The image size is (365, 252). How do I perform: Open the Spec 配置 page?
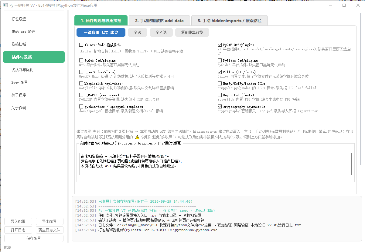tap(34, 82)
